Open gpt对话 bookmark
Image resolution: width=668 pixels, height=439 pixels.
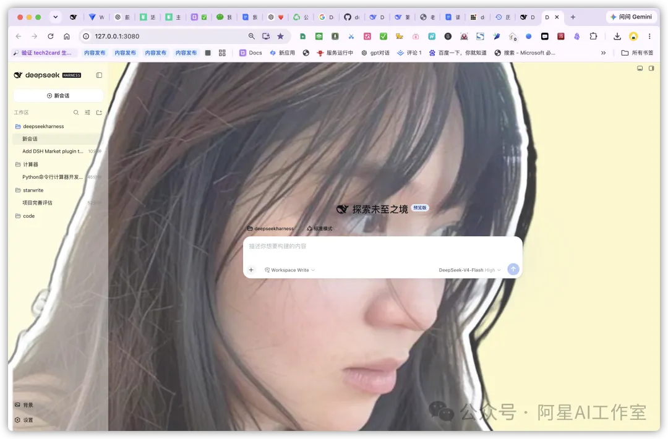tap(375, 53)
